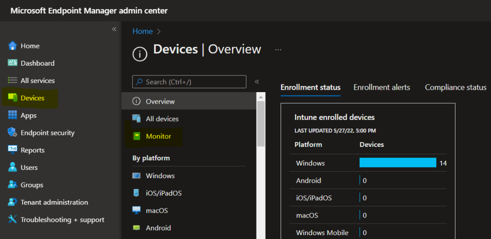Click the Dashboard chart icon
The image size is (491, 239).
click(x=12, y=63)
